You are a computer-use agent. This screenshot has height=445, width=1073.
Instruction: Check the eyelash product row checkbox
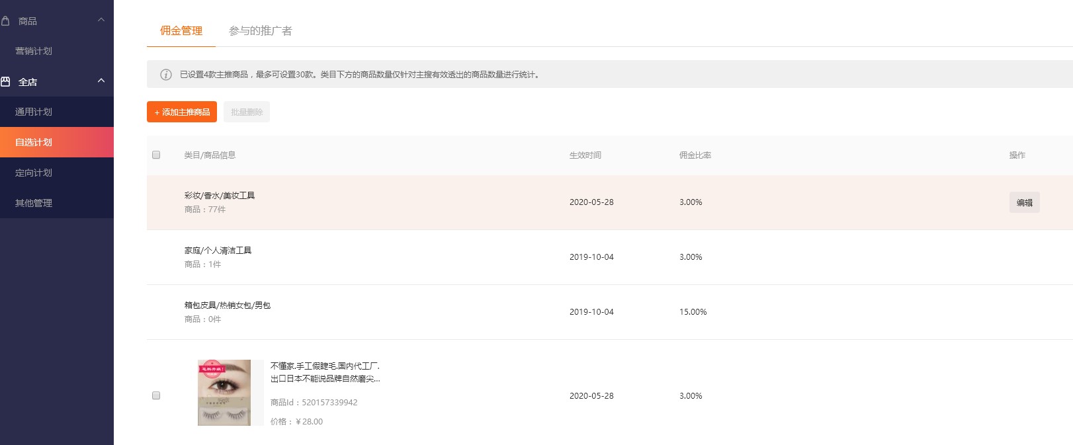click(x=156, y=395)
